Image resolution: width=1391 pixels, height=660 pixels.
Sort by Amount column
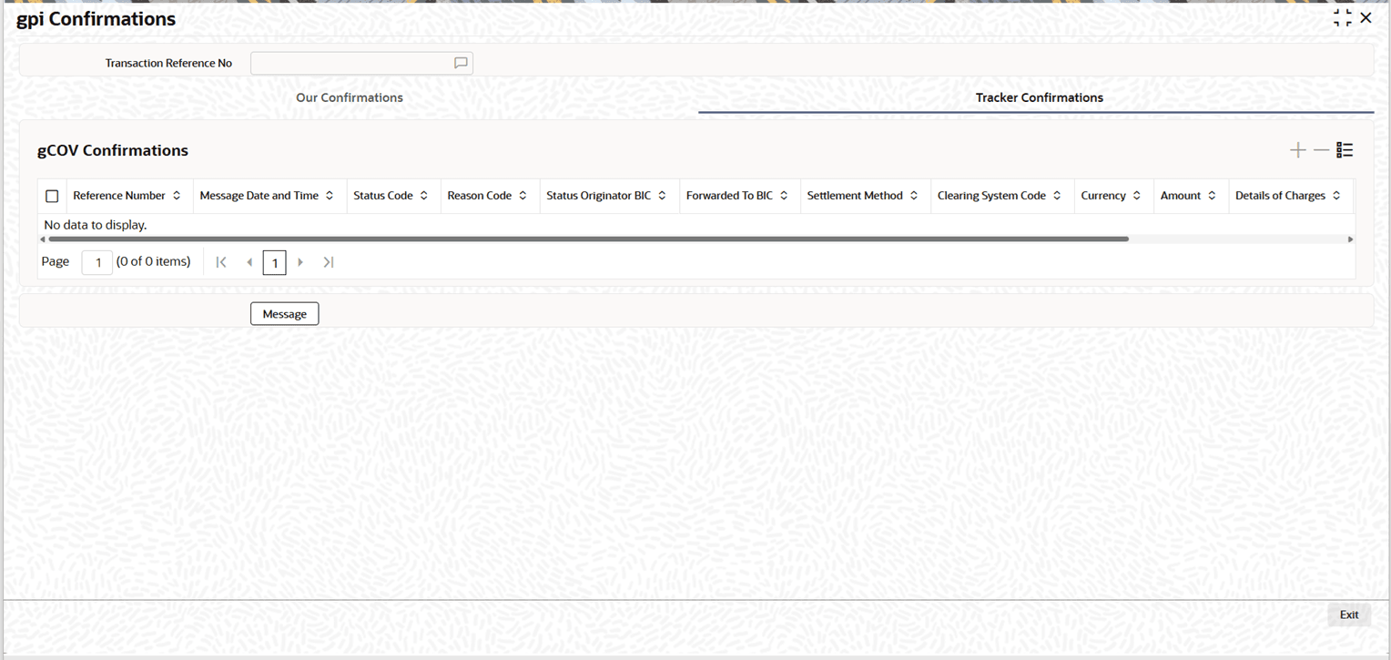[x=1212, y=196]
